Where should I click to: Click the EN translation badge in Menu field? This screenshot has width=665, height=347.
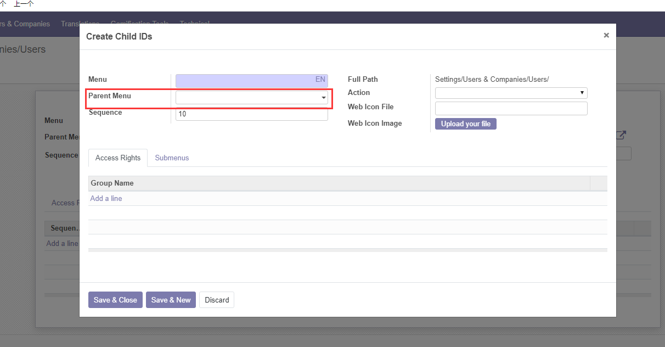[x=320, y=80]
